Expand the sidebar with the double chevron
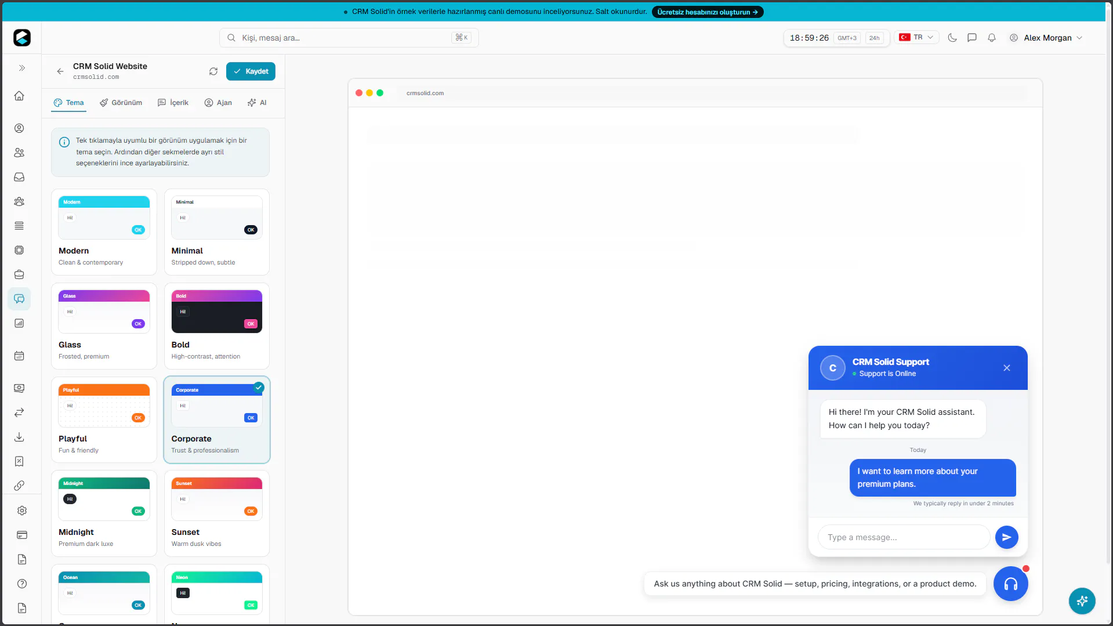Viewport: 1113px width, 626px height. point(22,68)
